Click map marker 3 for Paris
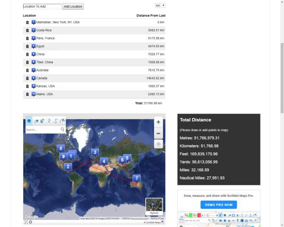Screen dimensions: 284x227 [x=95, y=153]
